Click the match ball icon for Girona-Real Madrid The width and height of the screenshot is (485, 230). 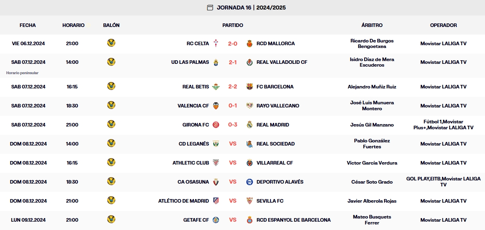(111, 125)
